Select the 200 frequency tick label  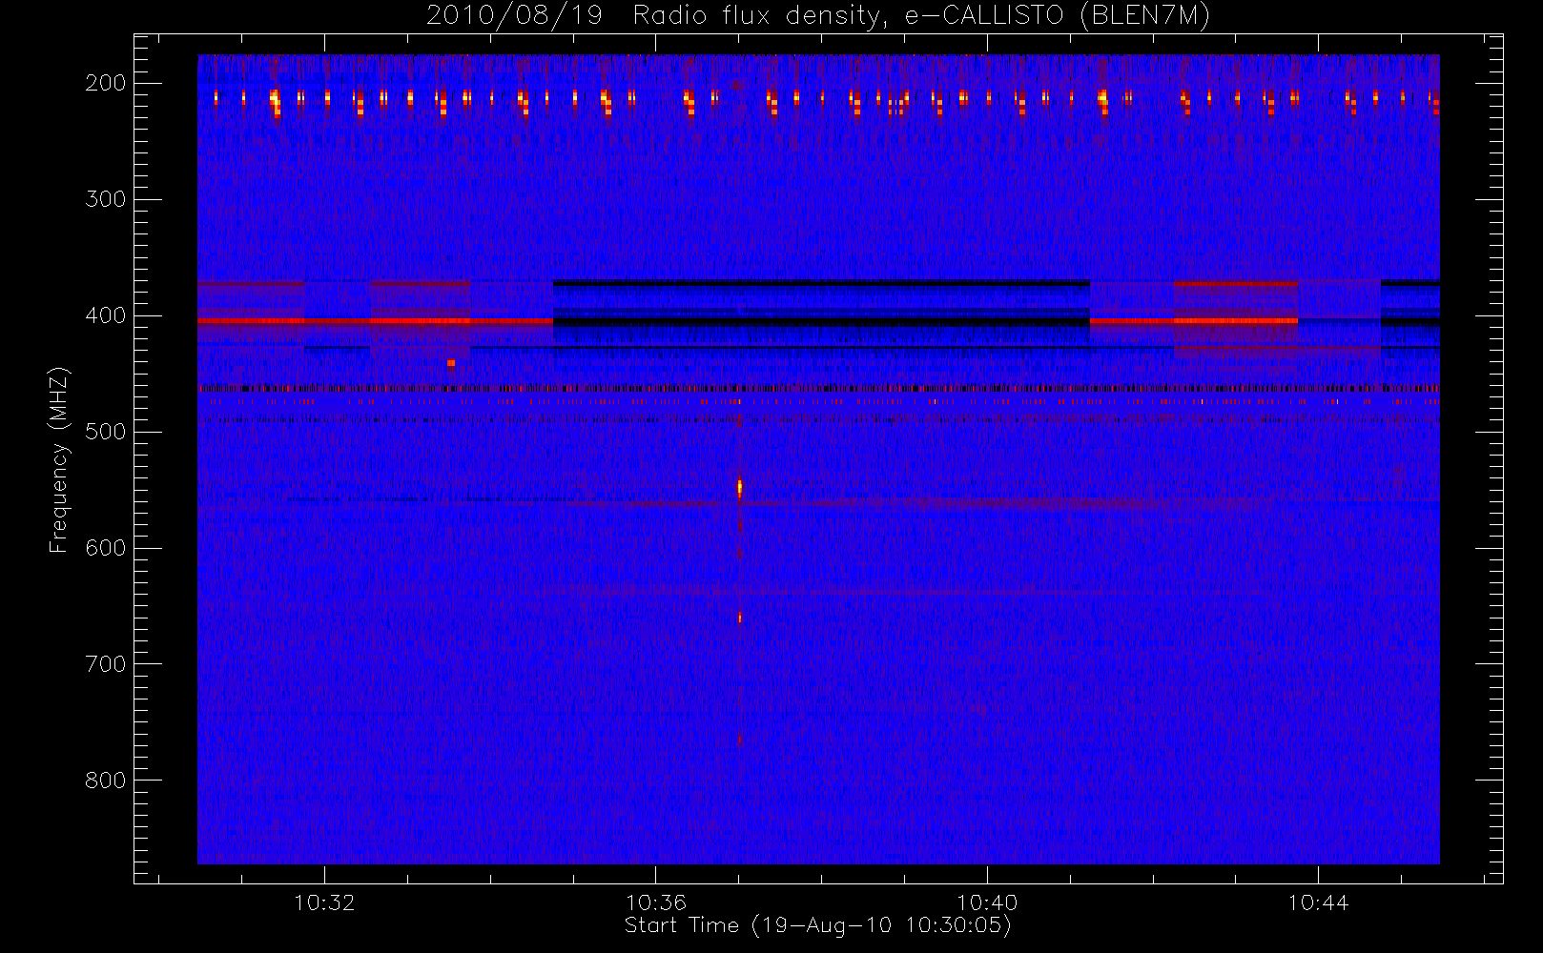click(106, 83)
